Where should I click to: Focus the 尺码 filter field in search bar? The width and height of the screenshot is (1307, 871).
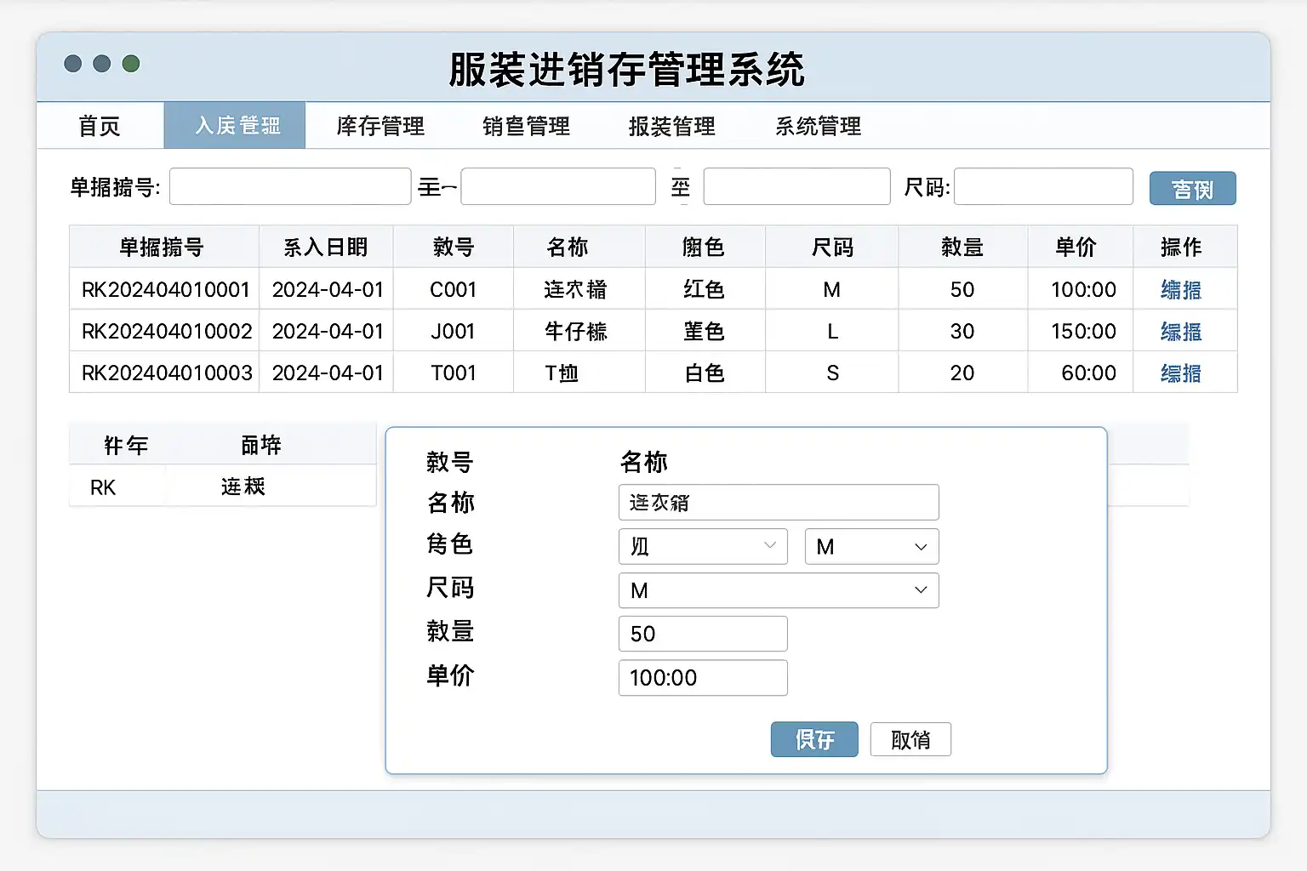[x=1043, y=186]
